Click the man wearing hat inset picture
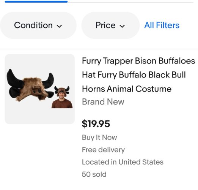The image size is (198, 190). point(62,97)
